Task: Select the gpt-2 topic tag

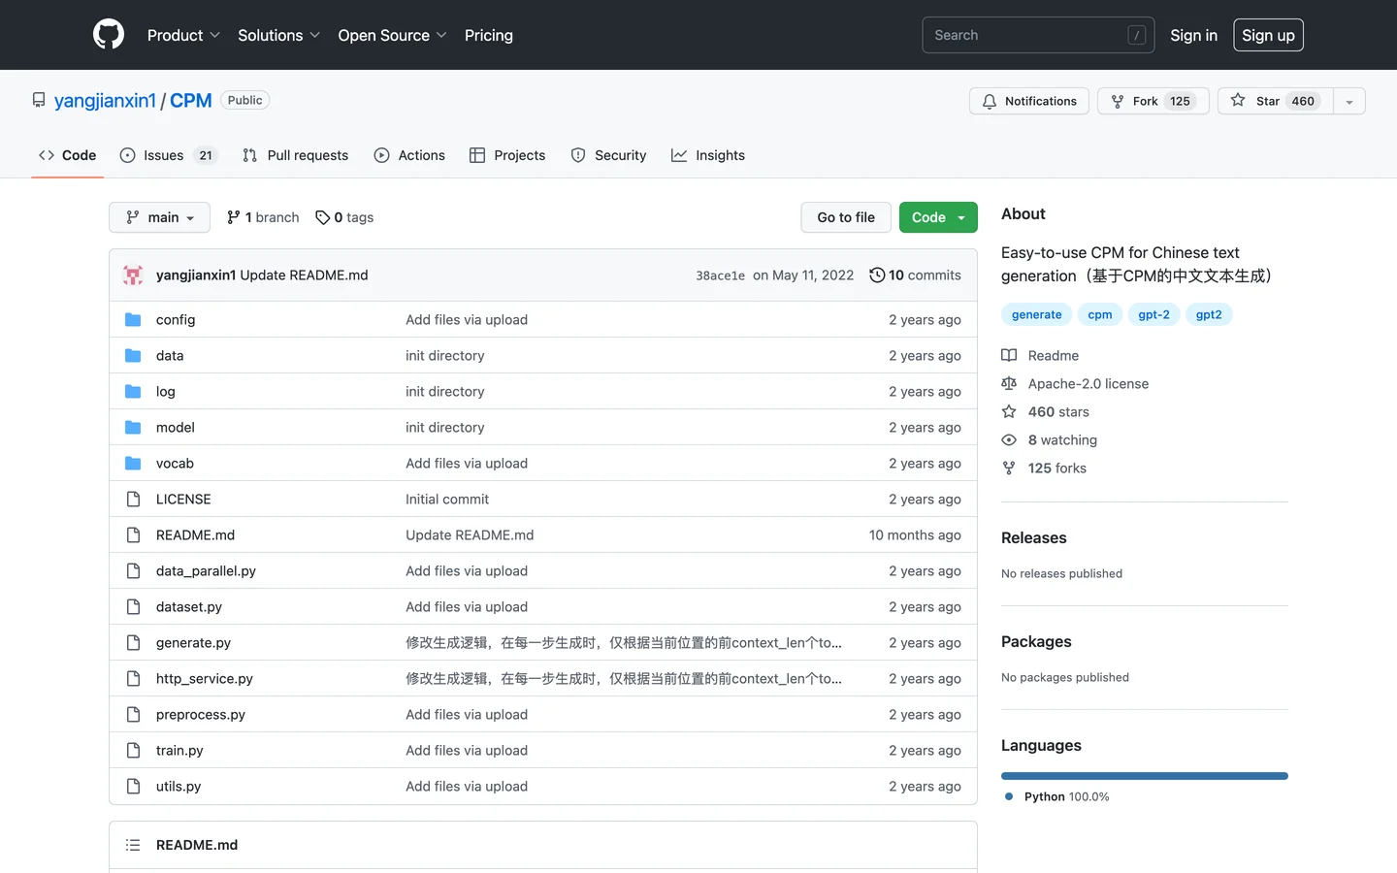Action: (1153, 314)
